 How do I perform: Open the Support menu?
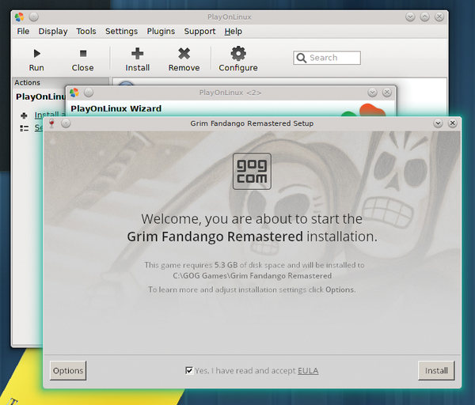coord(200,32)
